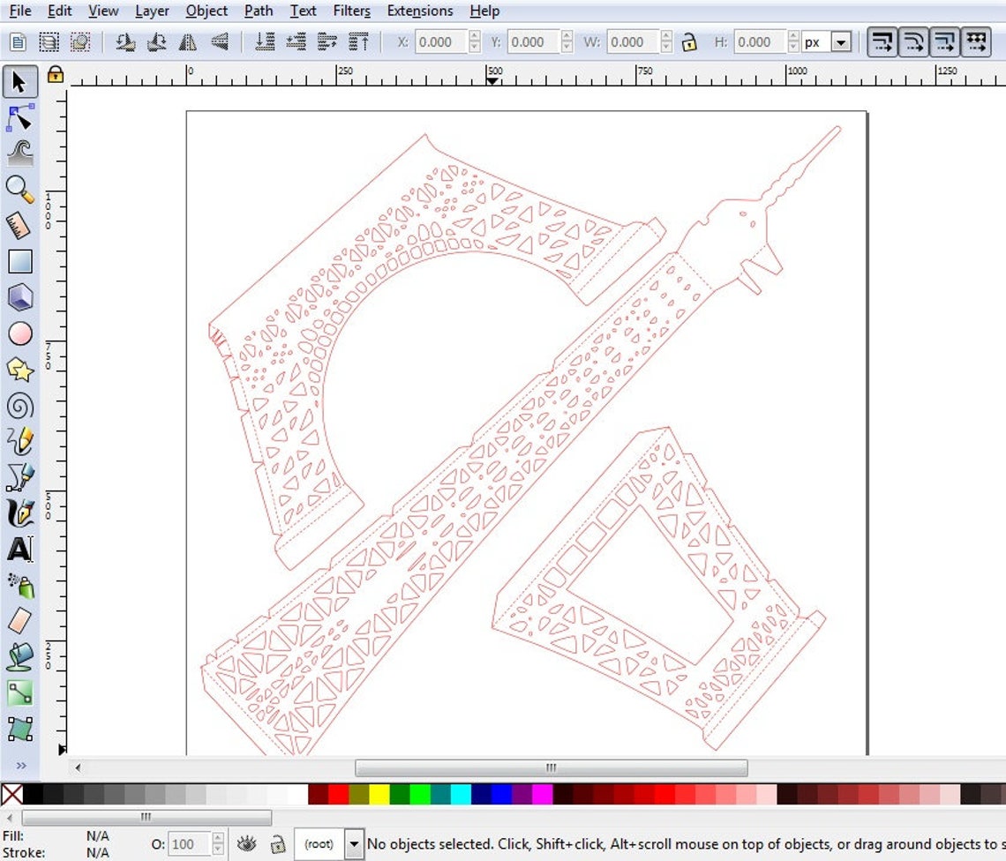Toggle scale stroke width option
Viewport: 1006px width, 861px height.
click(x=882, y=42)
